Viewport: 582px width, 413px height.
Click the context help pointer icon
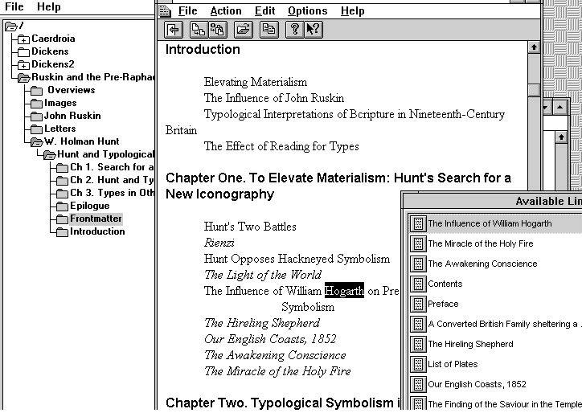[x=314, y=29]
